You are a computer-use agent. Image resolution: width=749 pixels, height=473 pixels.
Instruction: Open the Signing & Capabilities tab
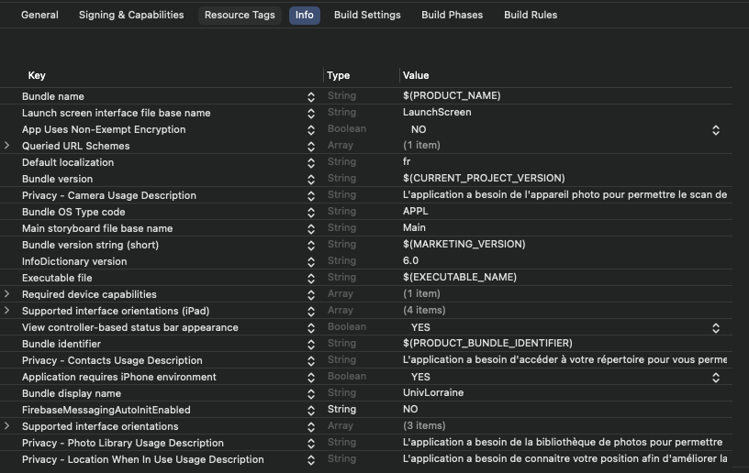tap(131, 15)
